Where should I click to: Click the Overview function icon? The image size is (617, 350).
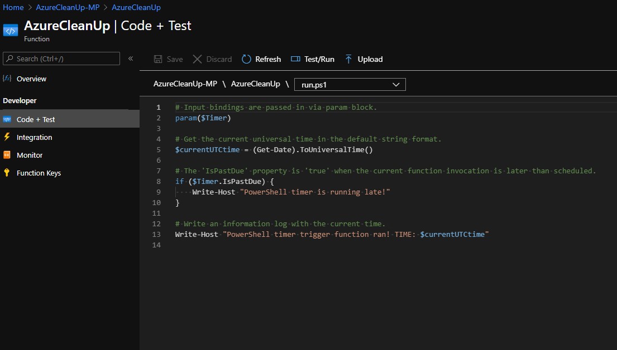click(7, 78)
